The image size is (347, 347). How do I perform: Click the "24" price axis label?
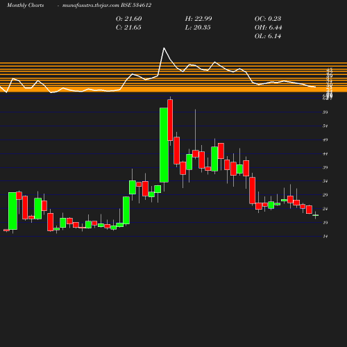click(x=325, y=209)
